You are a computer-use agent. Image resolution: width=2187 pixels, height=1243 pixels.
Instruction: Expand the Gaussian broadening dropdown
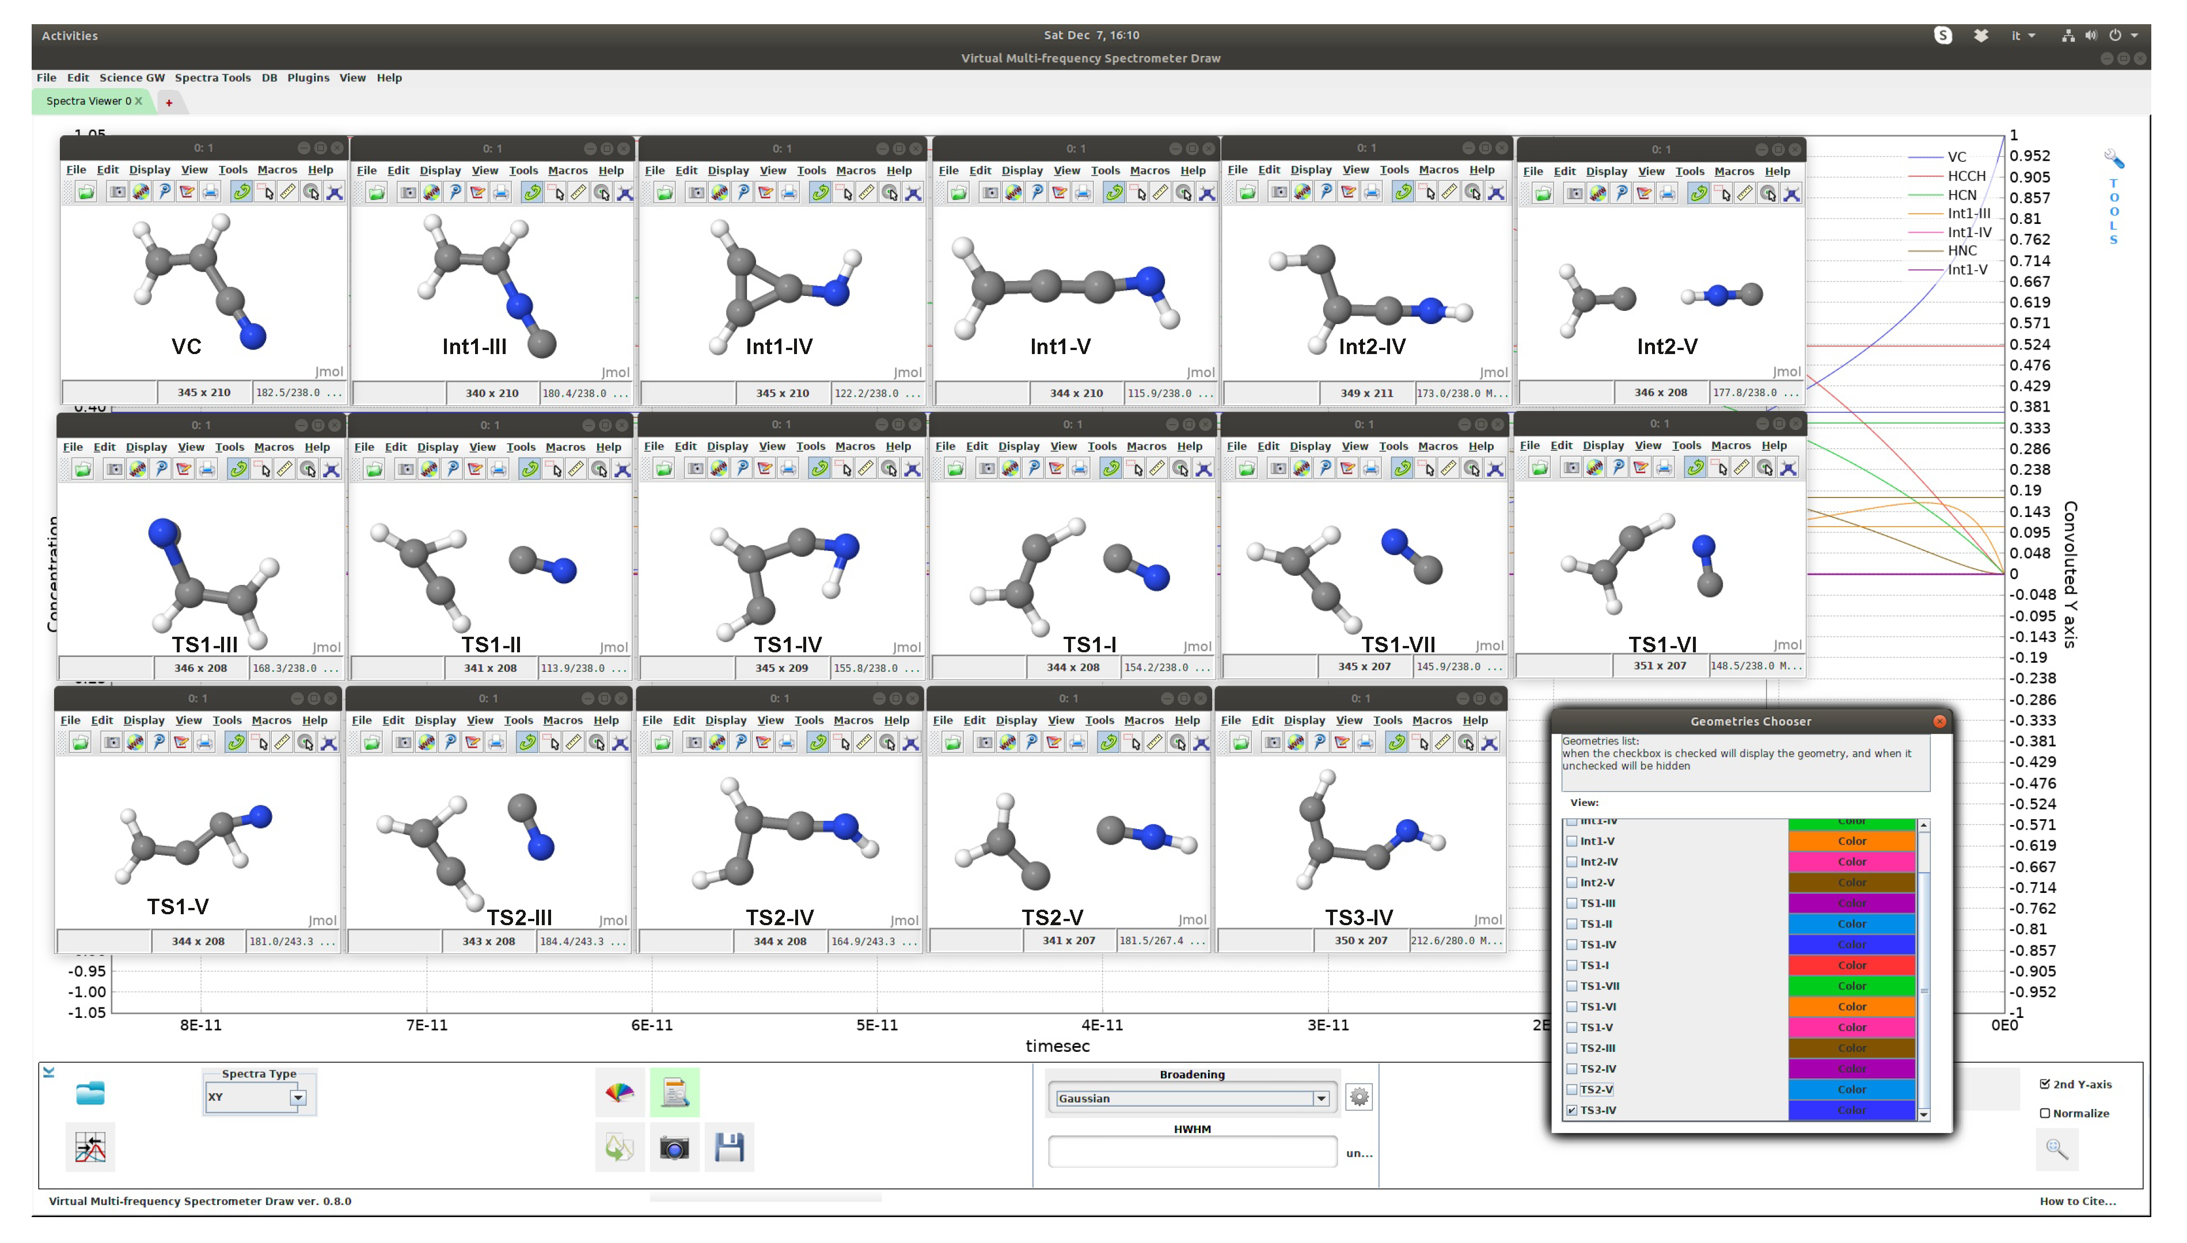coord(1320,1098)
